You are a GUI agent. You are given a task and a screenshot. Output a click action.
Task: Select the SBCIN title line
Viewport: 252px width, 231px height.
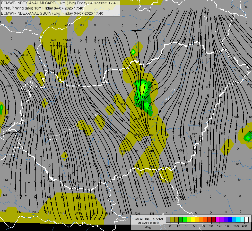coord(52,13)
